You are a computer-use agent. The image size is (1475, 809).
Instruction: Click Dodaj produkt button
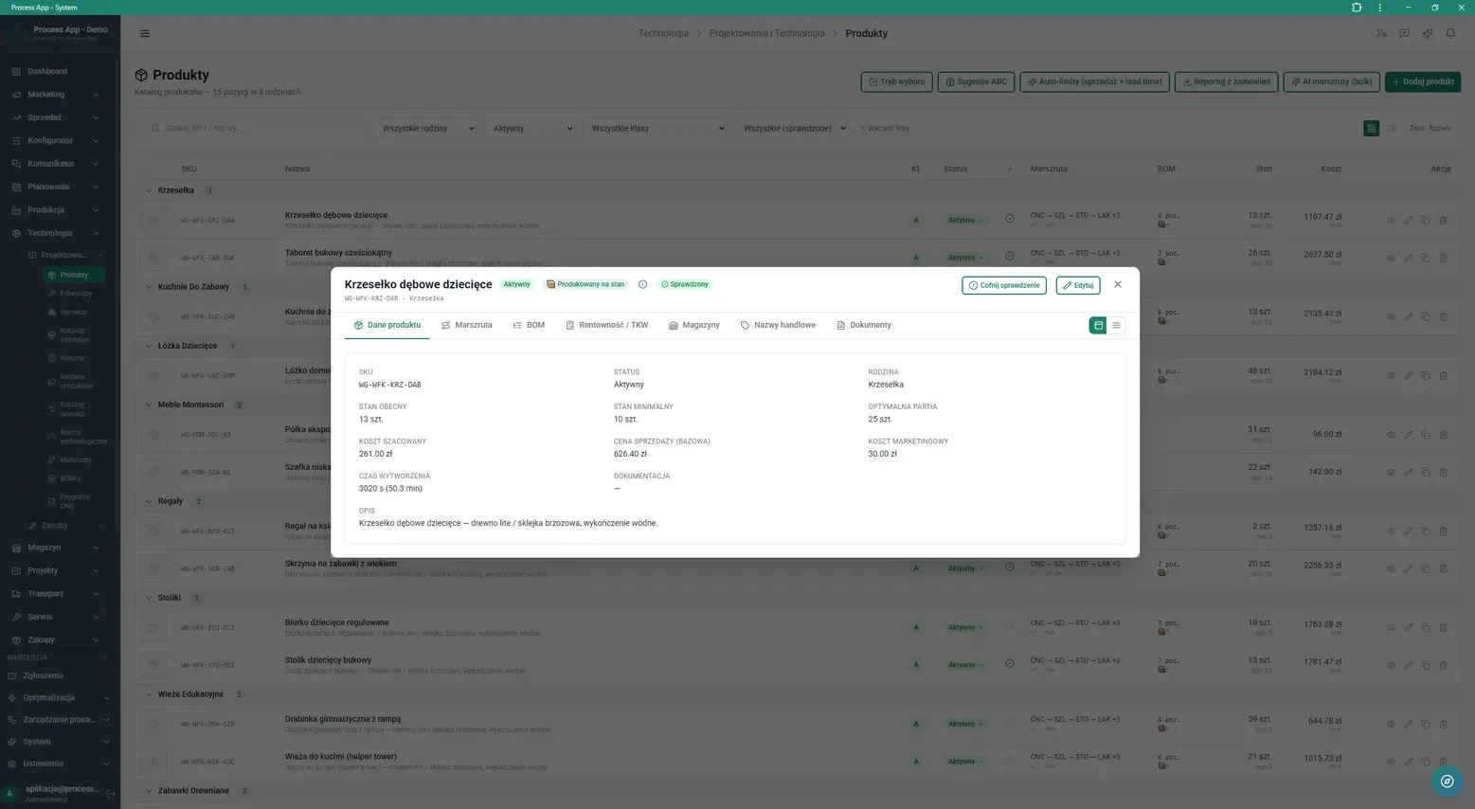(1423, 81)
